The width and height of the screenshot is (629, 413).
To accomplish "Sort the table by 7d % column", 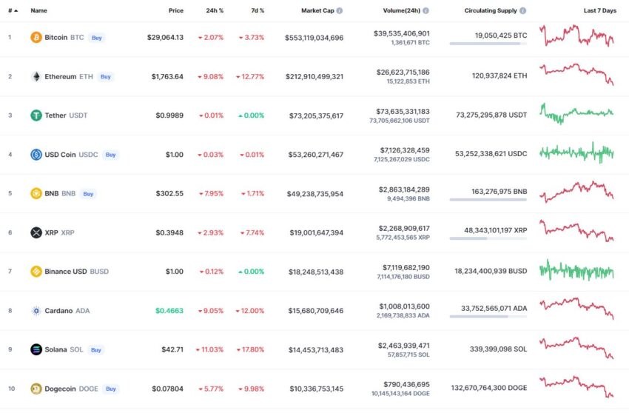I will 258,10.
